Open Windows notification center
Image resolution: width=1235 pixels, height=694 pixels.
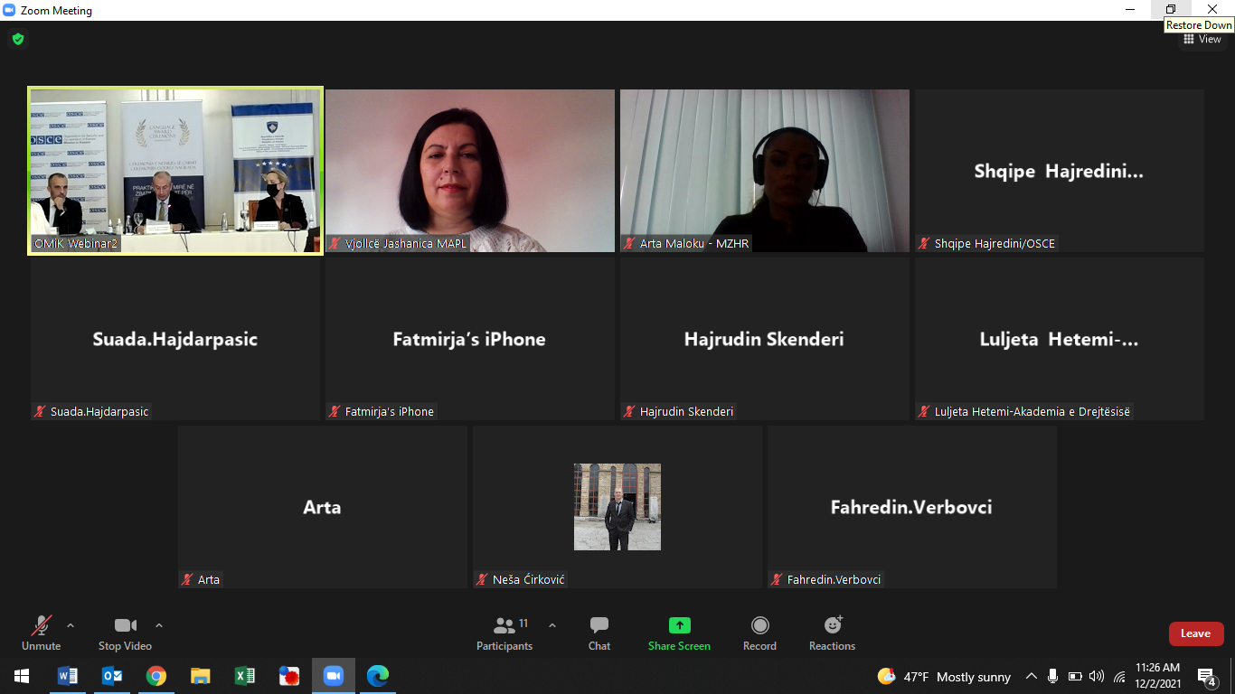[1206, 676]
